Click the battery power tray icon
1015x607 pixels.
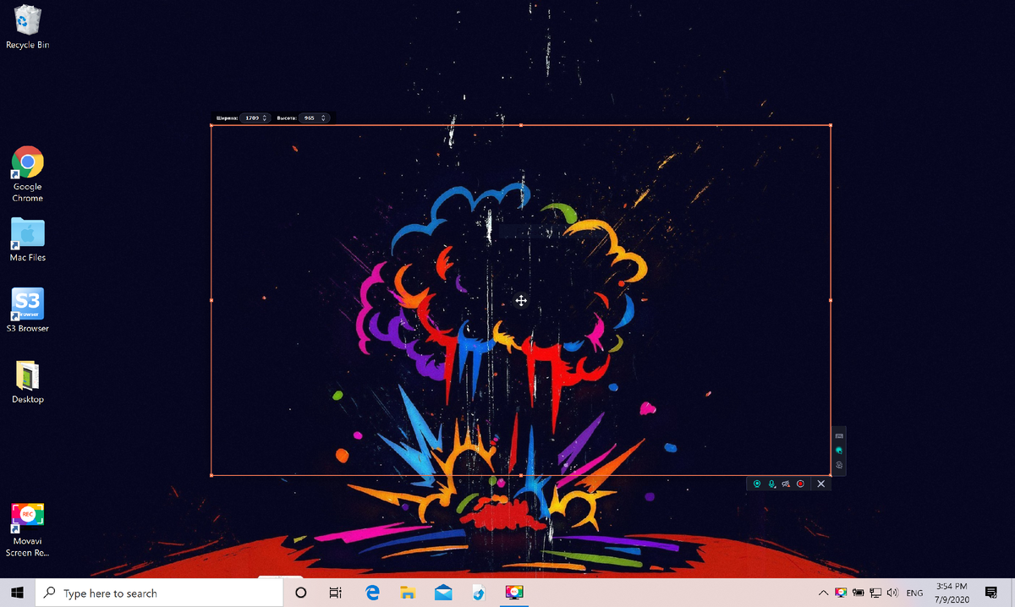tap(858, 593)
